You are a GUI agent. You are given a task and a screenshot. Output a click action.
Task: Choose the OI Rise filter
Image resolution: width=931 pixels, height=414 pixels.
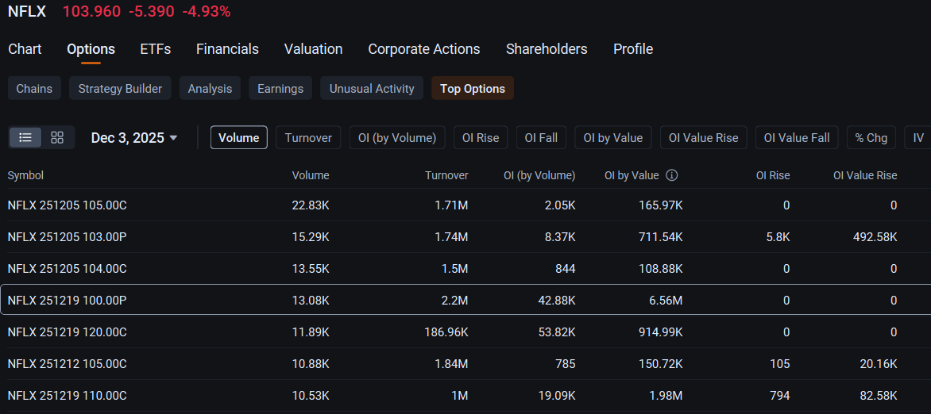pos(481,138)
